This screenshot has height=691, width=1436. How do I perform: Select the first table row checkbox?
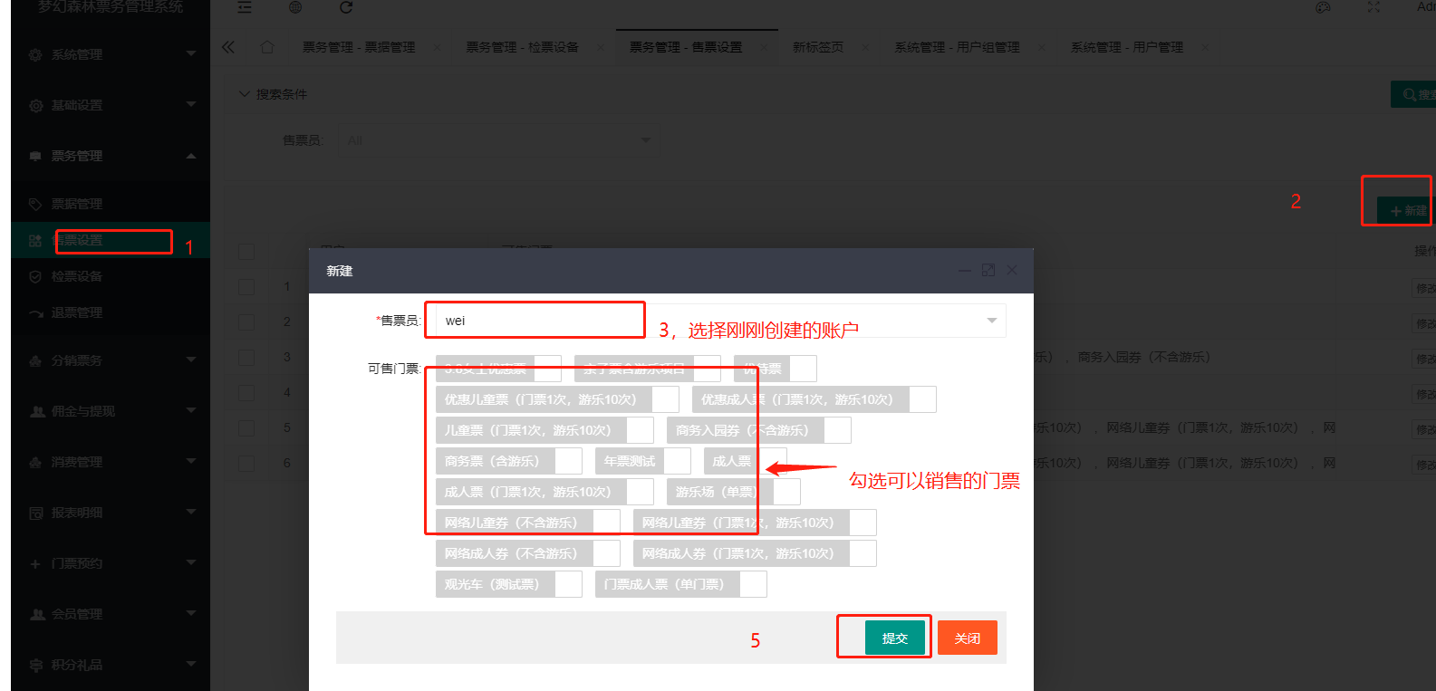click(x=246, y=286)
